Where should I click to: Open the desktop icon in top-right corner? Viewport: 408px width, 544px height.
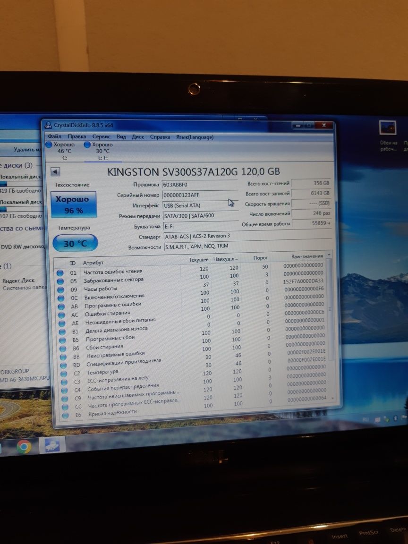(x=388, y=136)
